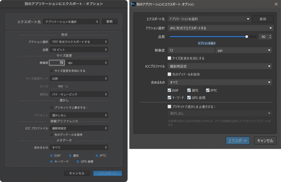Enable プリセットで透かしを上書きする in right window

[x=169, y=106]
